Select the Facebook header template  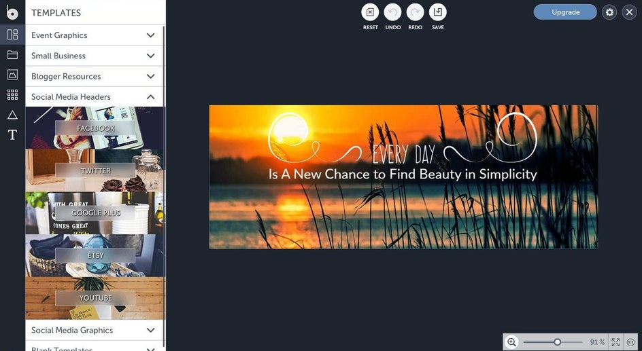pyautogui.click(x=95, y=128)
